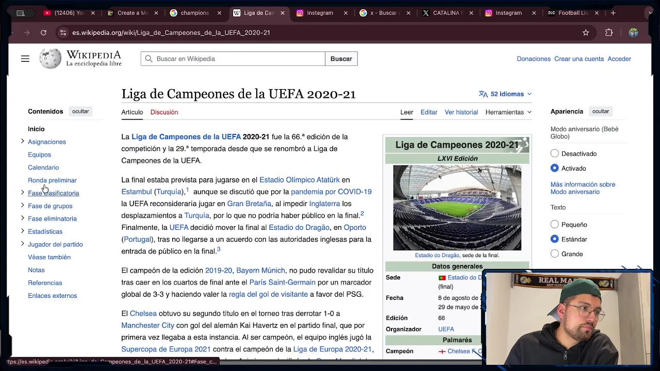Open the Editar tab
This screenshot has height=371, width=660.
[x=428, y=112]
